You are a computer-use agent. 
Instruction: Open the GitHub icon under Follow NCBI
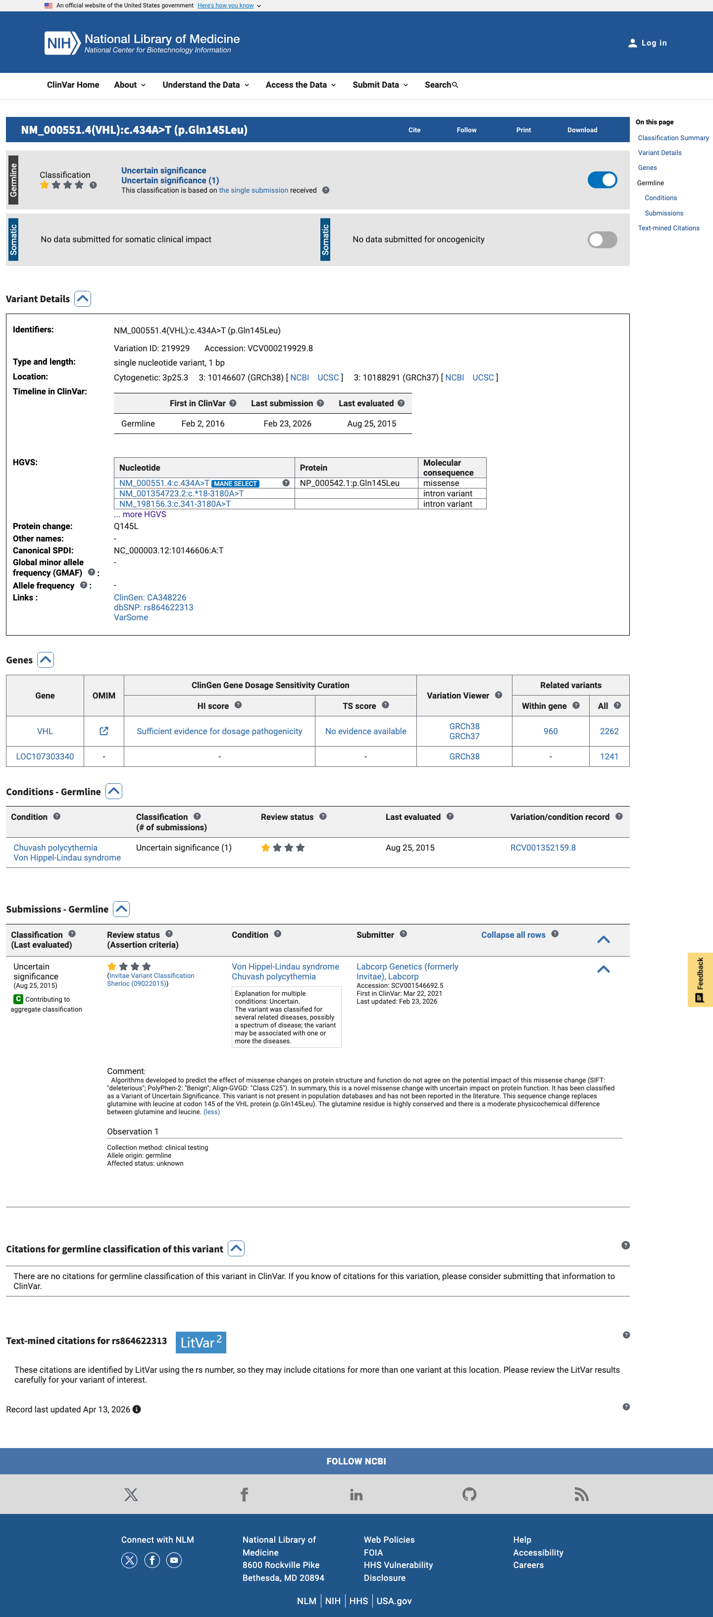(469, 1495)
